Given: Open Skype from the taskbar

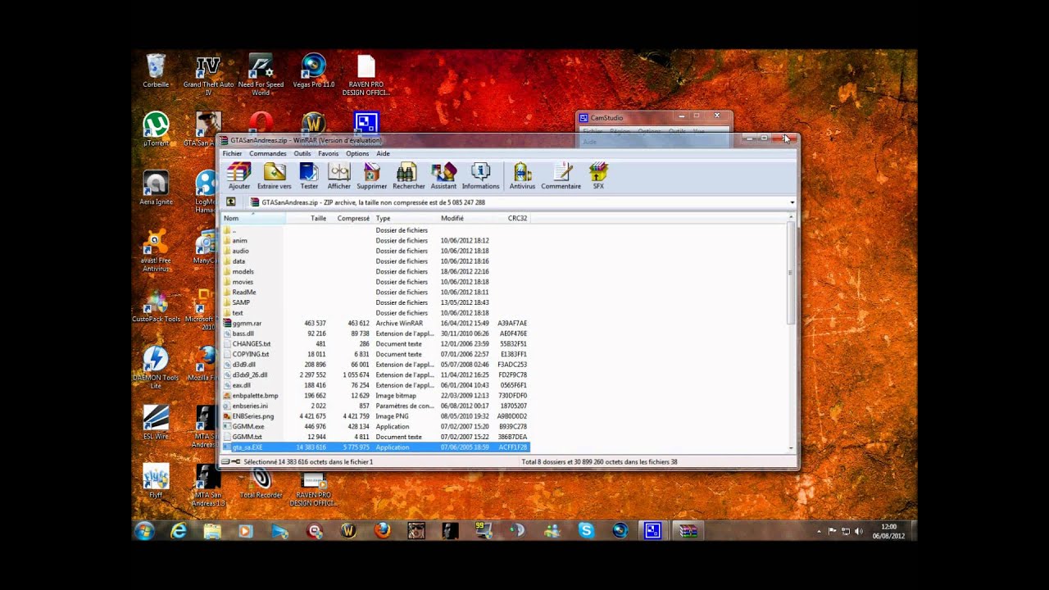Looking at the screenshot, I should (586, 531).
